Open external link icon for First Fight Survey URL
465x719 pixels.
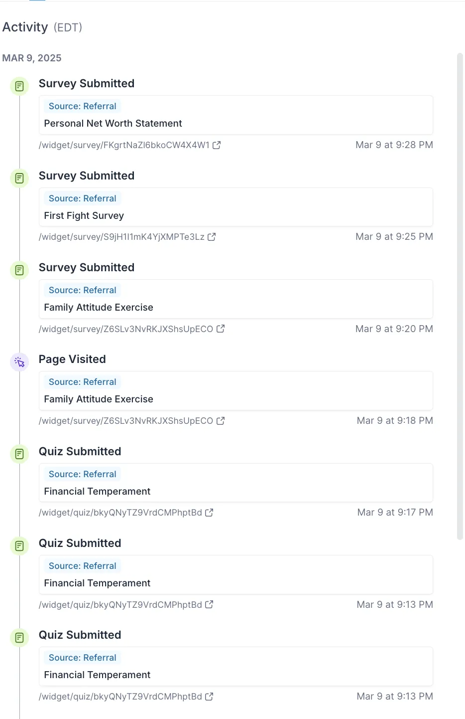coord(212,237)
